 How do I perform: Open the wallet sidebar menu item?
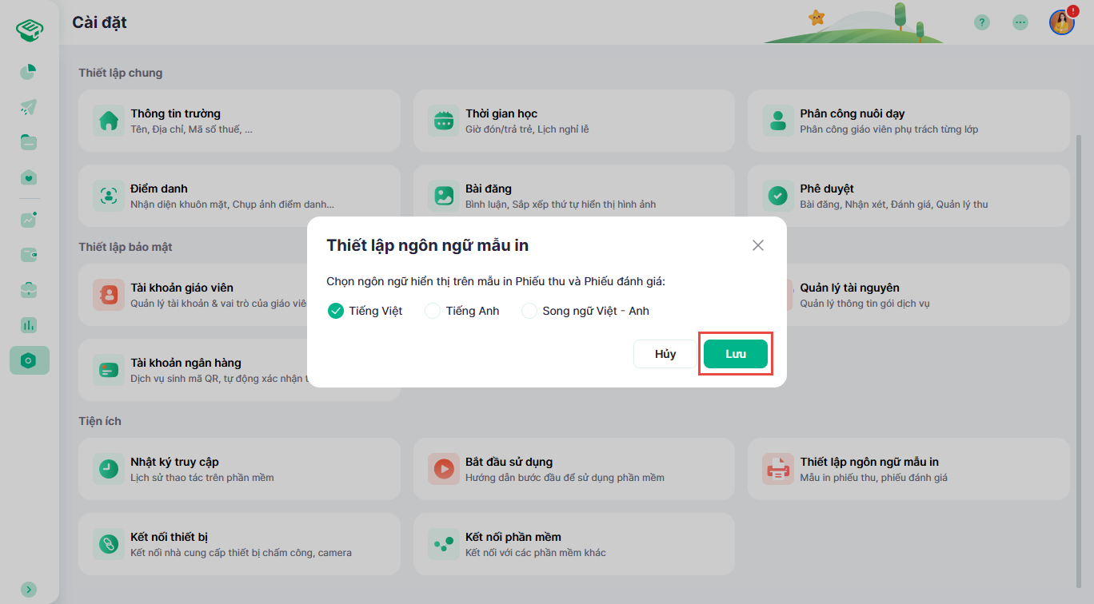tap(29, 255)
